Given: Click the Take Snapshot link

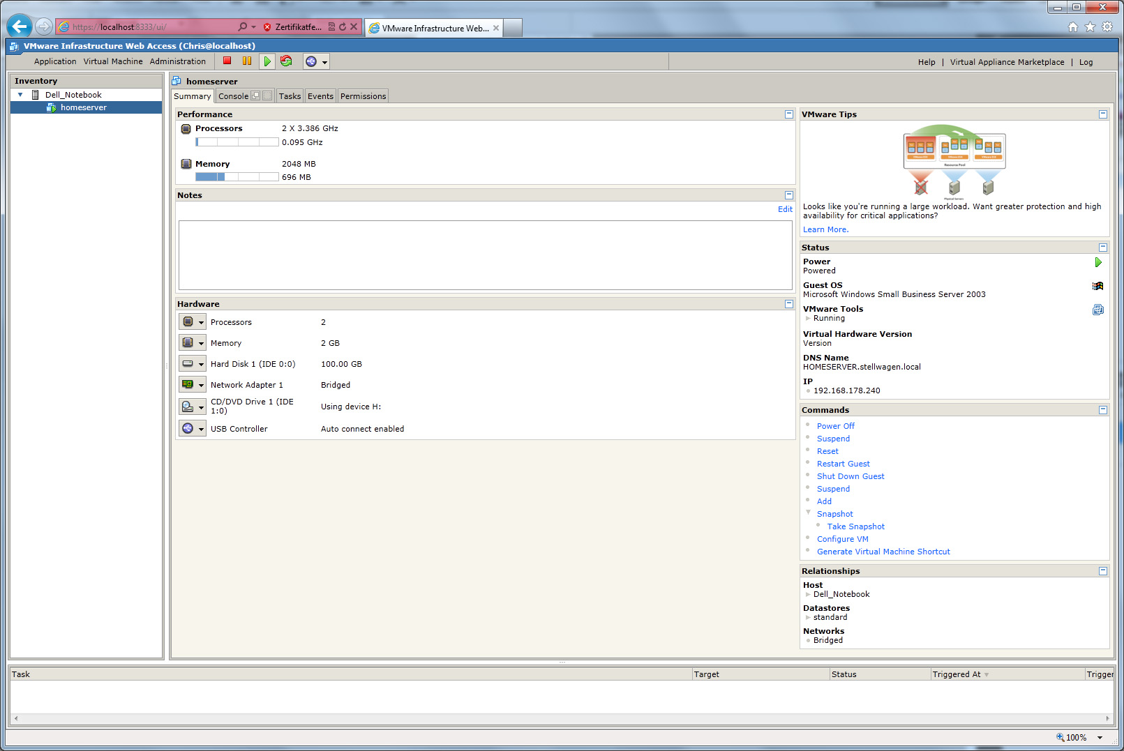Looking at the screenshot, I should tap(855, 526).
